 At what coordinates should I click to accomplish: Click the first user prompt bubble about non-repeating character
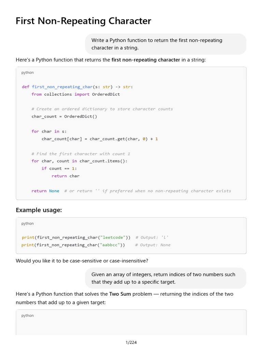point(165,44)
